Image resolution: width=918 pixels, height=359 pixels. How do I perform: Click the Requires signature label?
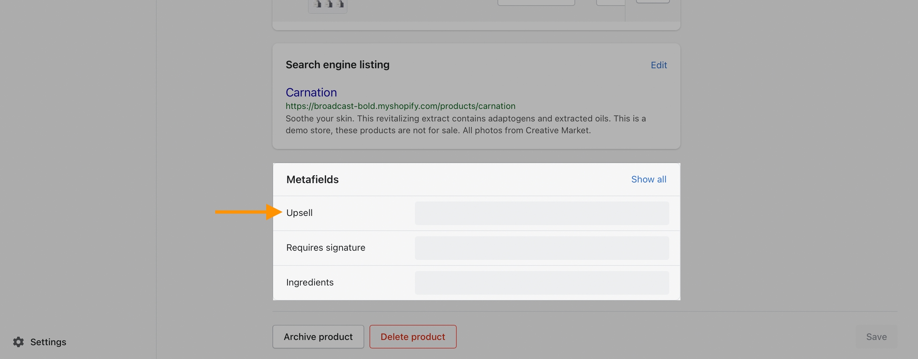pyautogui.click(x=326, y=247)
